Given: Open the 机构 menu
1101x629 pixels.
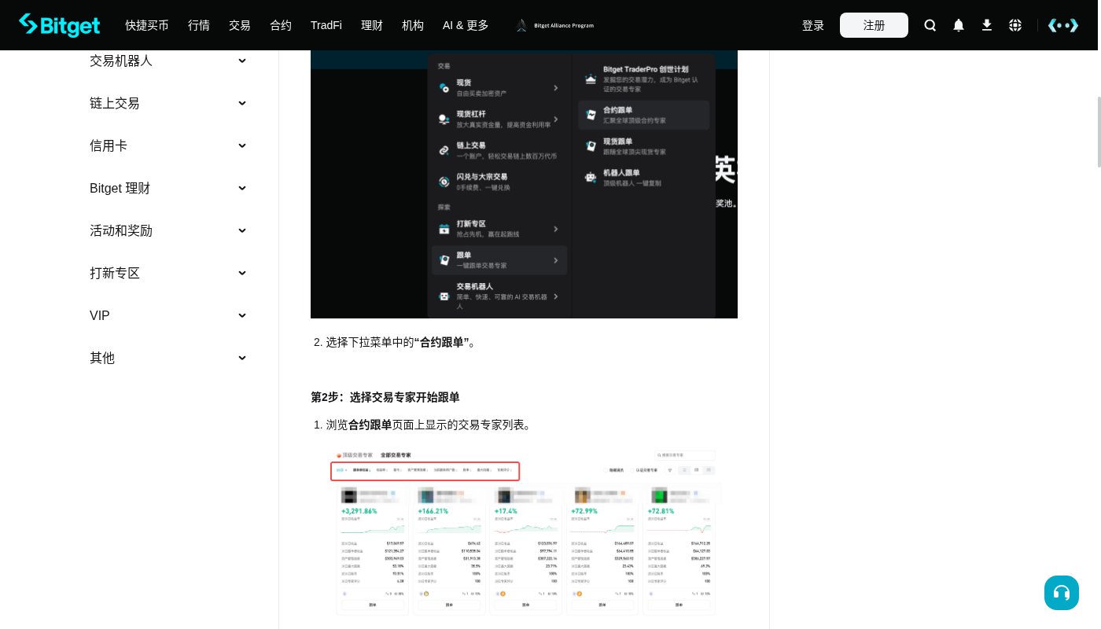Looking at the screenshot, I should coord(413,25).
